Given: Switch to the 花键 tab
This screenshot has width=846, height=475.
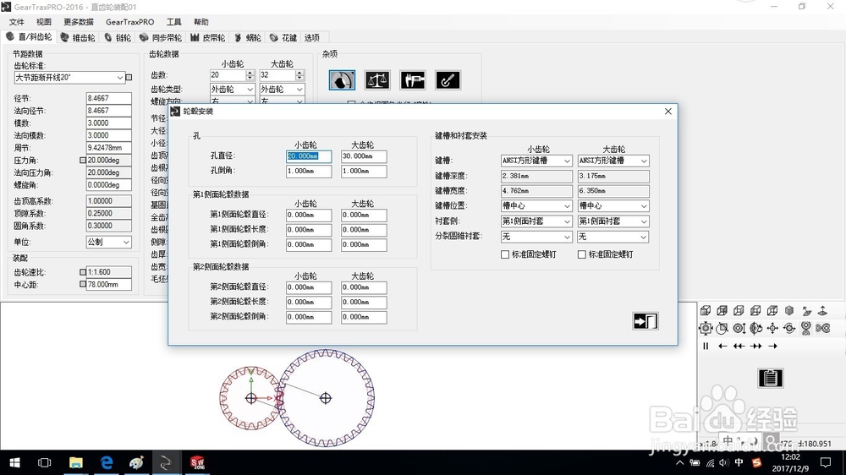Looking at the screenshot, I should tap(283, 37).
